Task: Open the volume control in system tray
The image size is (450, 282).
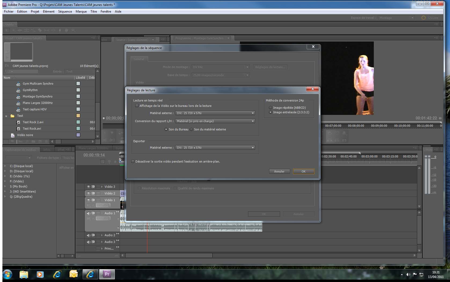Action: click(408, 275)
